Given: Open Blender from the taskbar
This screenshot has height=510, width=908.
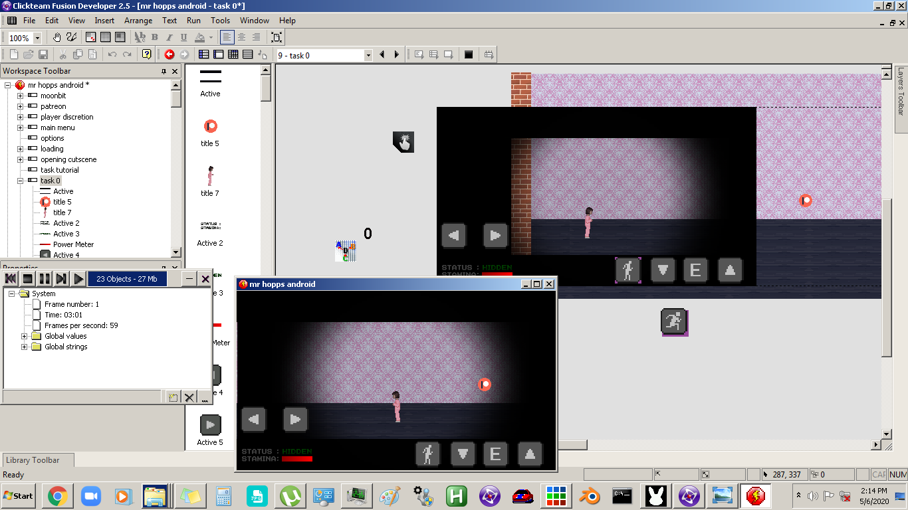Looking at the screenshot, I should tap(590, 495).
